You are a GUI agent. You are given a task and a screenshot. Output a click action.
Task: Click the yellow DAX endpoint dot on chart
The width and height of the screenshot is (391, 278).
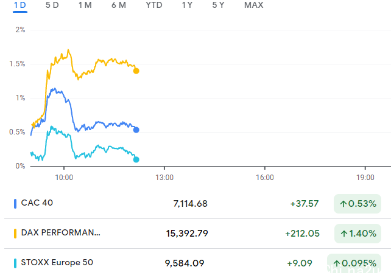pos(136,71)
